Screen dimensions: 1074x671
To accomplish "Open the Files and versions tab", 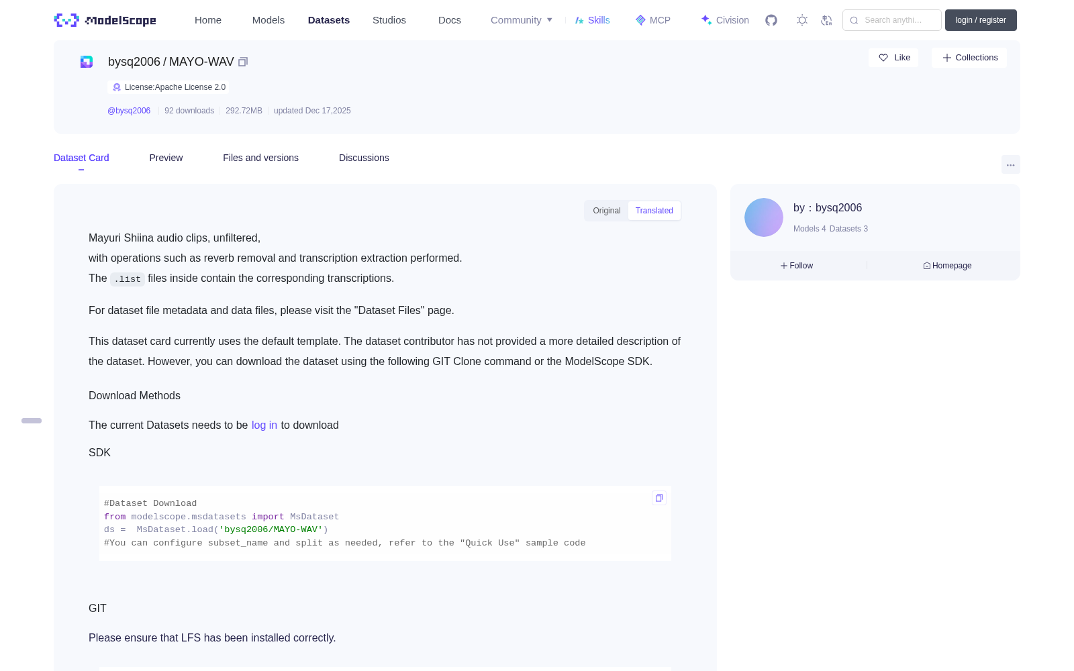I will (x=260, y=158).
